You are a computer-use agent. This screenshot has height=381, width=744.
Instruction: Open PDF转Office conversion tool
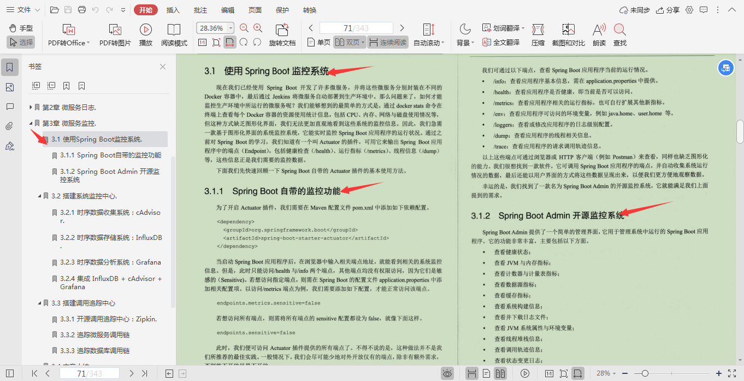(x=69, y=35)
